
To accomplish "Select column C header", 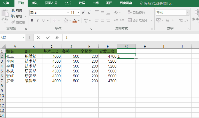I will [52, 46].
